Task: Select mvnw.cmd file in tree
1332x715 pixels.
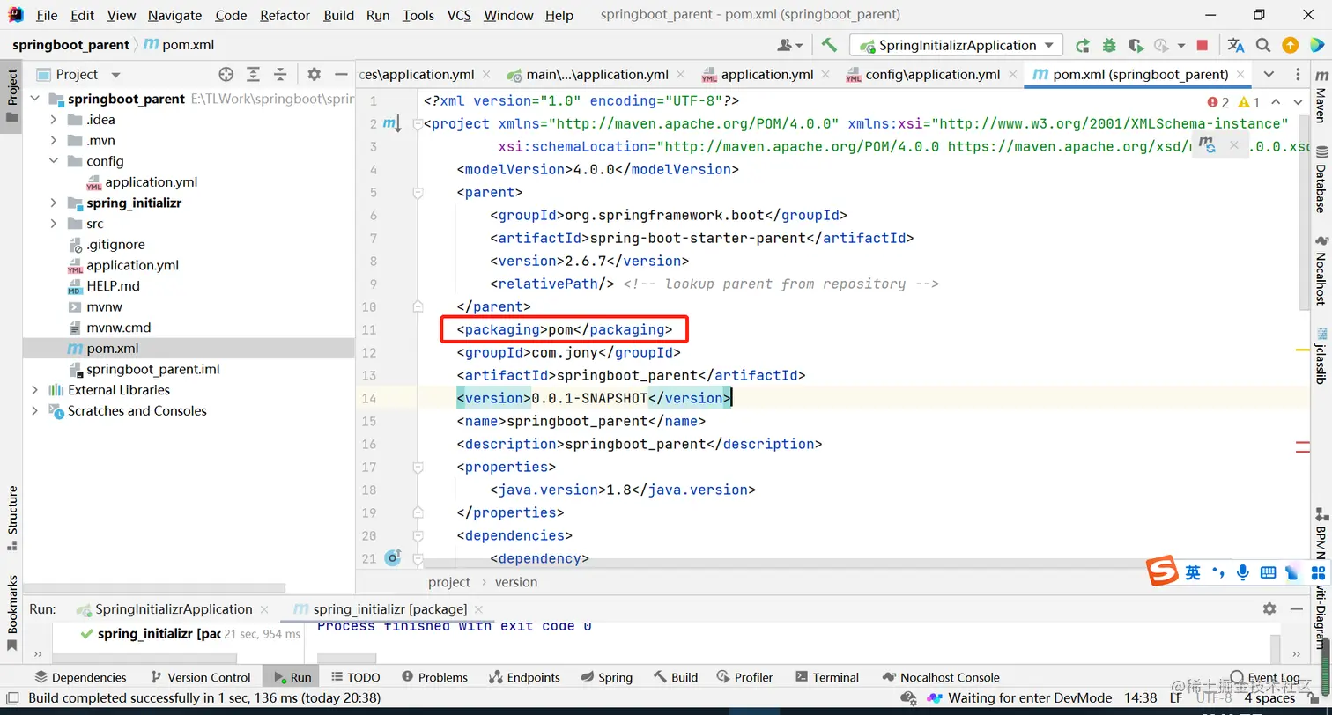Action: (118, 328)
